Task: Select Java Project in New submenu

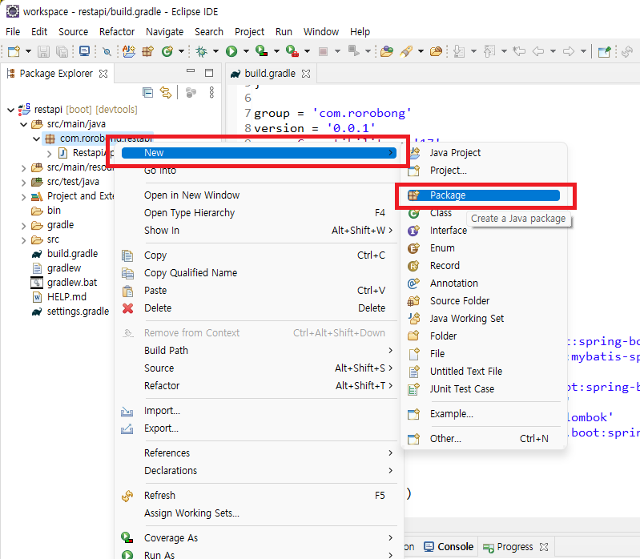Action: (484, 153)
